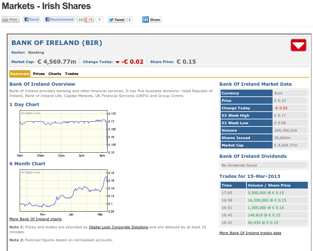
Task: Click the Google +1 button
Action: [x=89, y=19]
